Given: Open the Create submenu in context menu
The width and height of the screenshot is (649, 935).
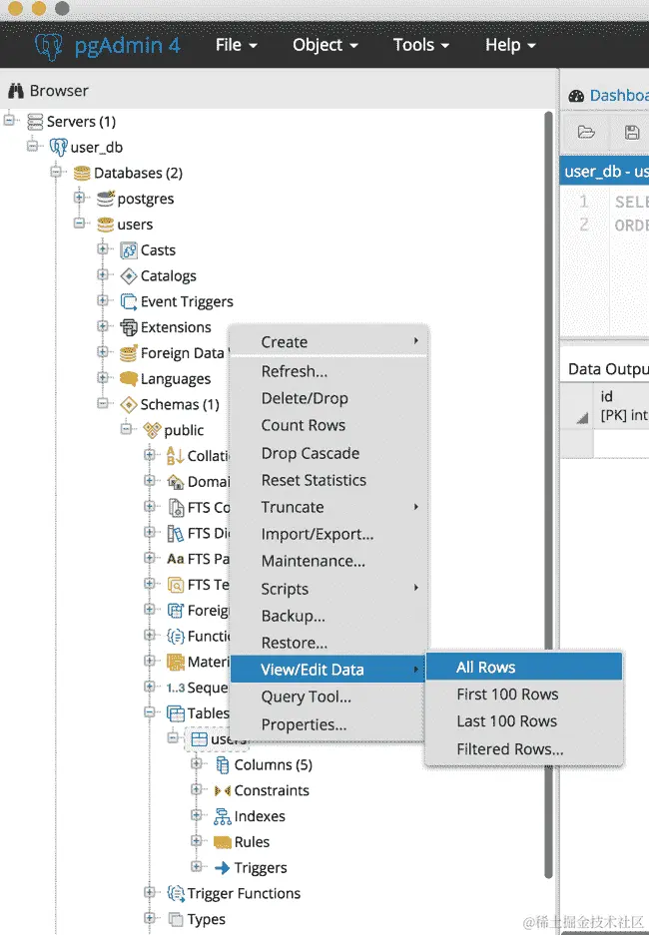Looking at the screenshot, I should [328, 342].
